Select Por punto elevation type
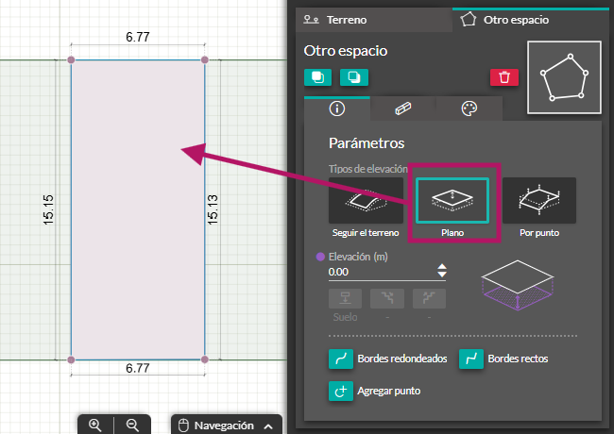Viewport: 614px width, 434px height. pyautogui.click(x=539, y=201)
